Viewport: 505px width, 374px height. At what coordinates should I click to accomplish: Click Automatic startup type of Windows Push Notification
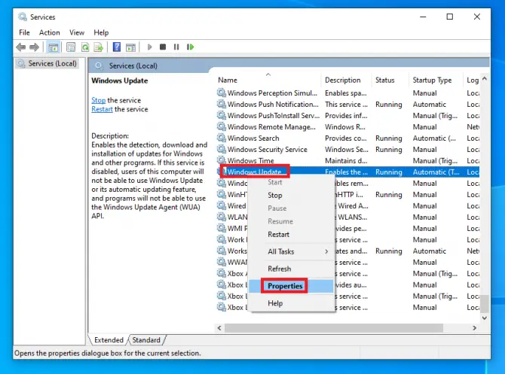coord(430,105)
